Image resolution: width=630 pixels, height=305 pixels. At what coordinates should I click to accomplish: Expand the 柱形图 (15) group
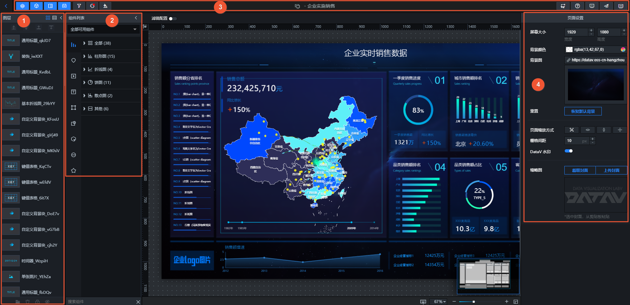point(111,56)
